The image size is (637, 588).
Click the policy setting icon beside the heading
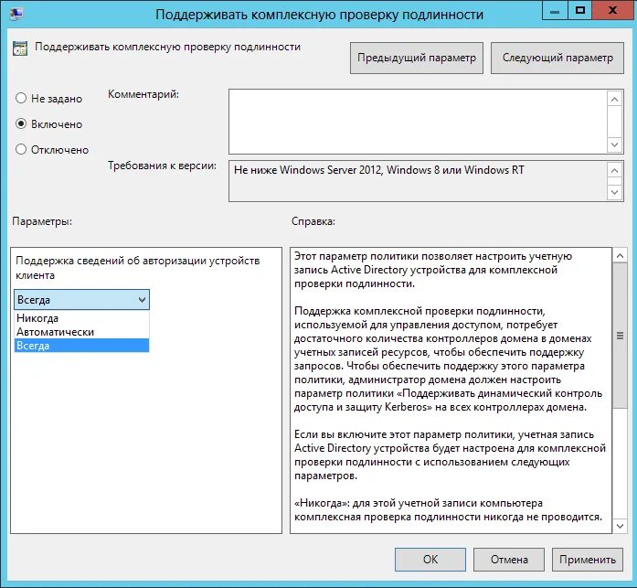[20, 48]
